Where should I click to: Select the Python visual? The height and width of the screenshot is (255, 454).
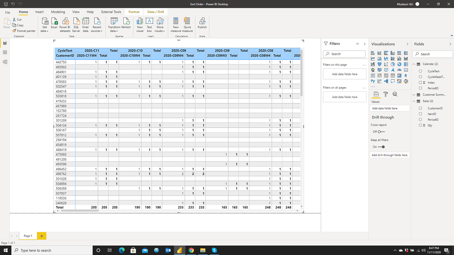pos(373,81)
